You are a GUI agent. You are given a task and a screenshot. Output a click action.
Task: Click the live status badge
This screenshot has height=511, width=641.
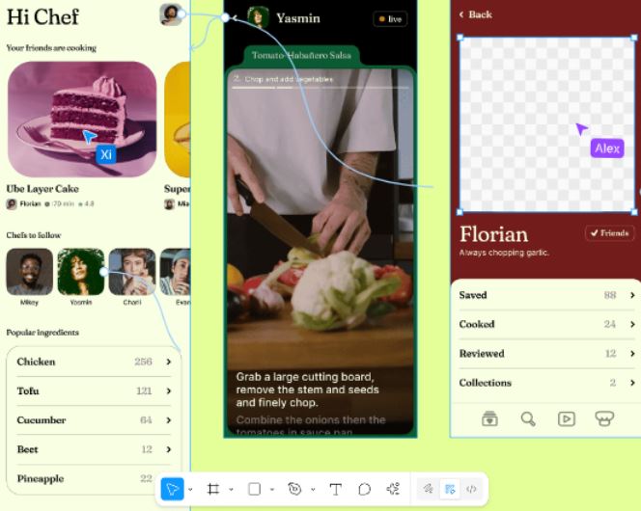click(390, 18)
